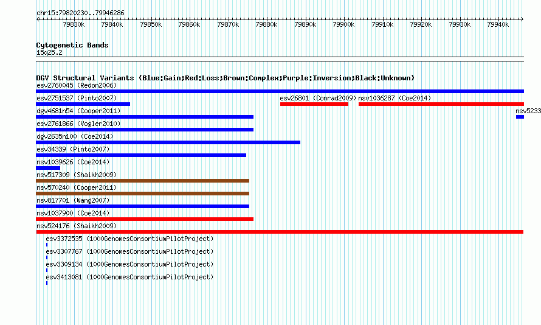Select the esv3413081 small blue marker

click(x=47, y=283)
